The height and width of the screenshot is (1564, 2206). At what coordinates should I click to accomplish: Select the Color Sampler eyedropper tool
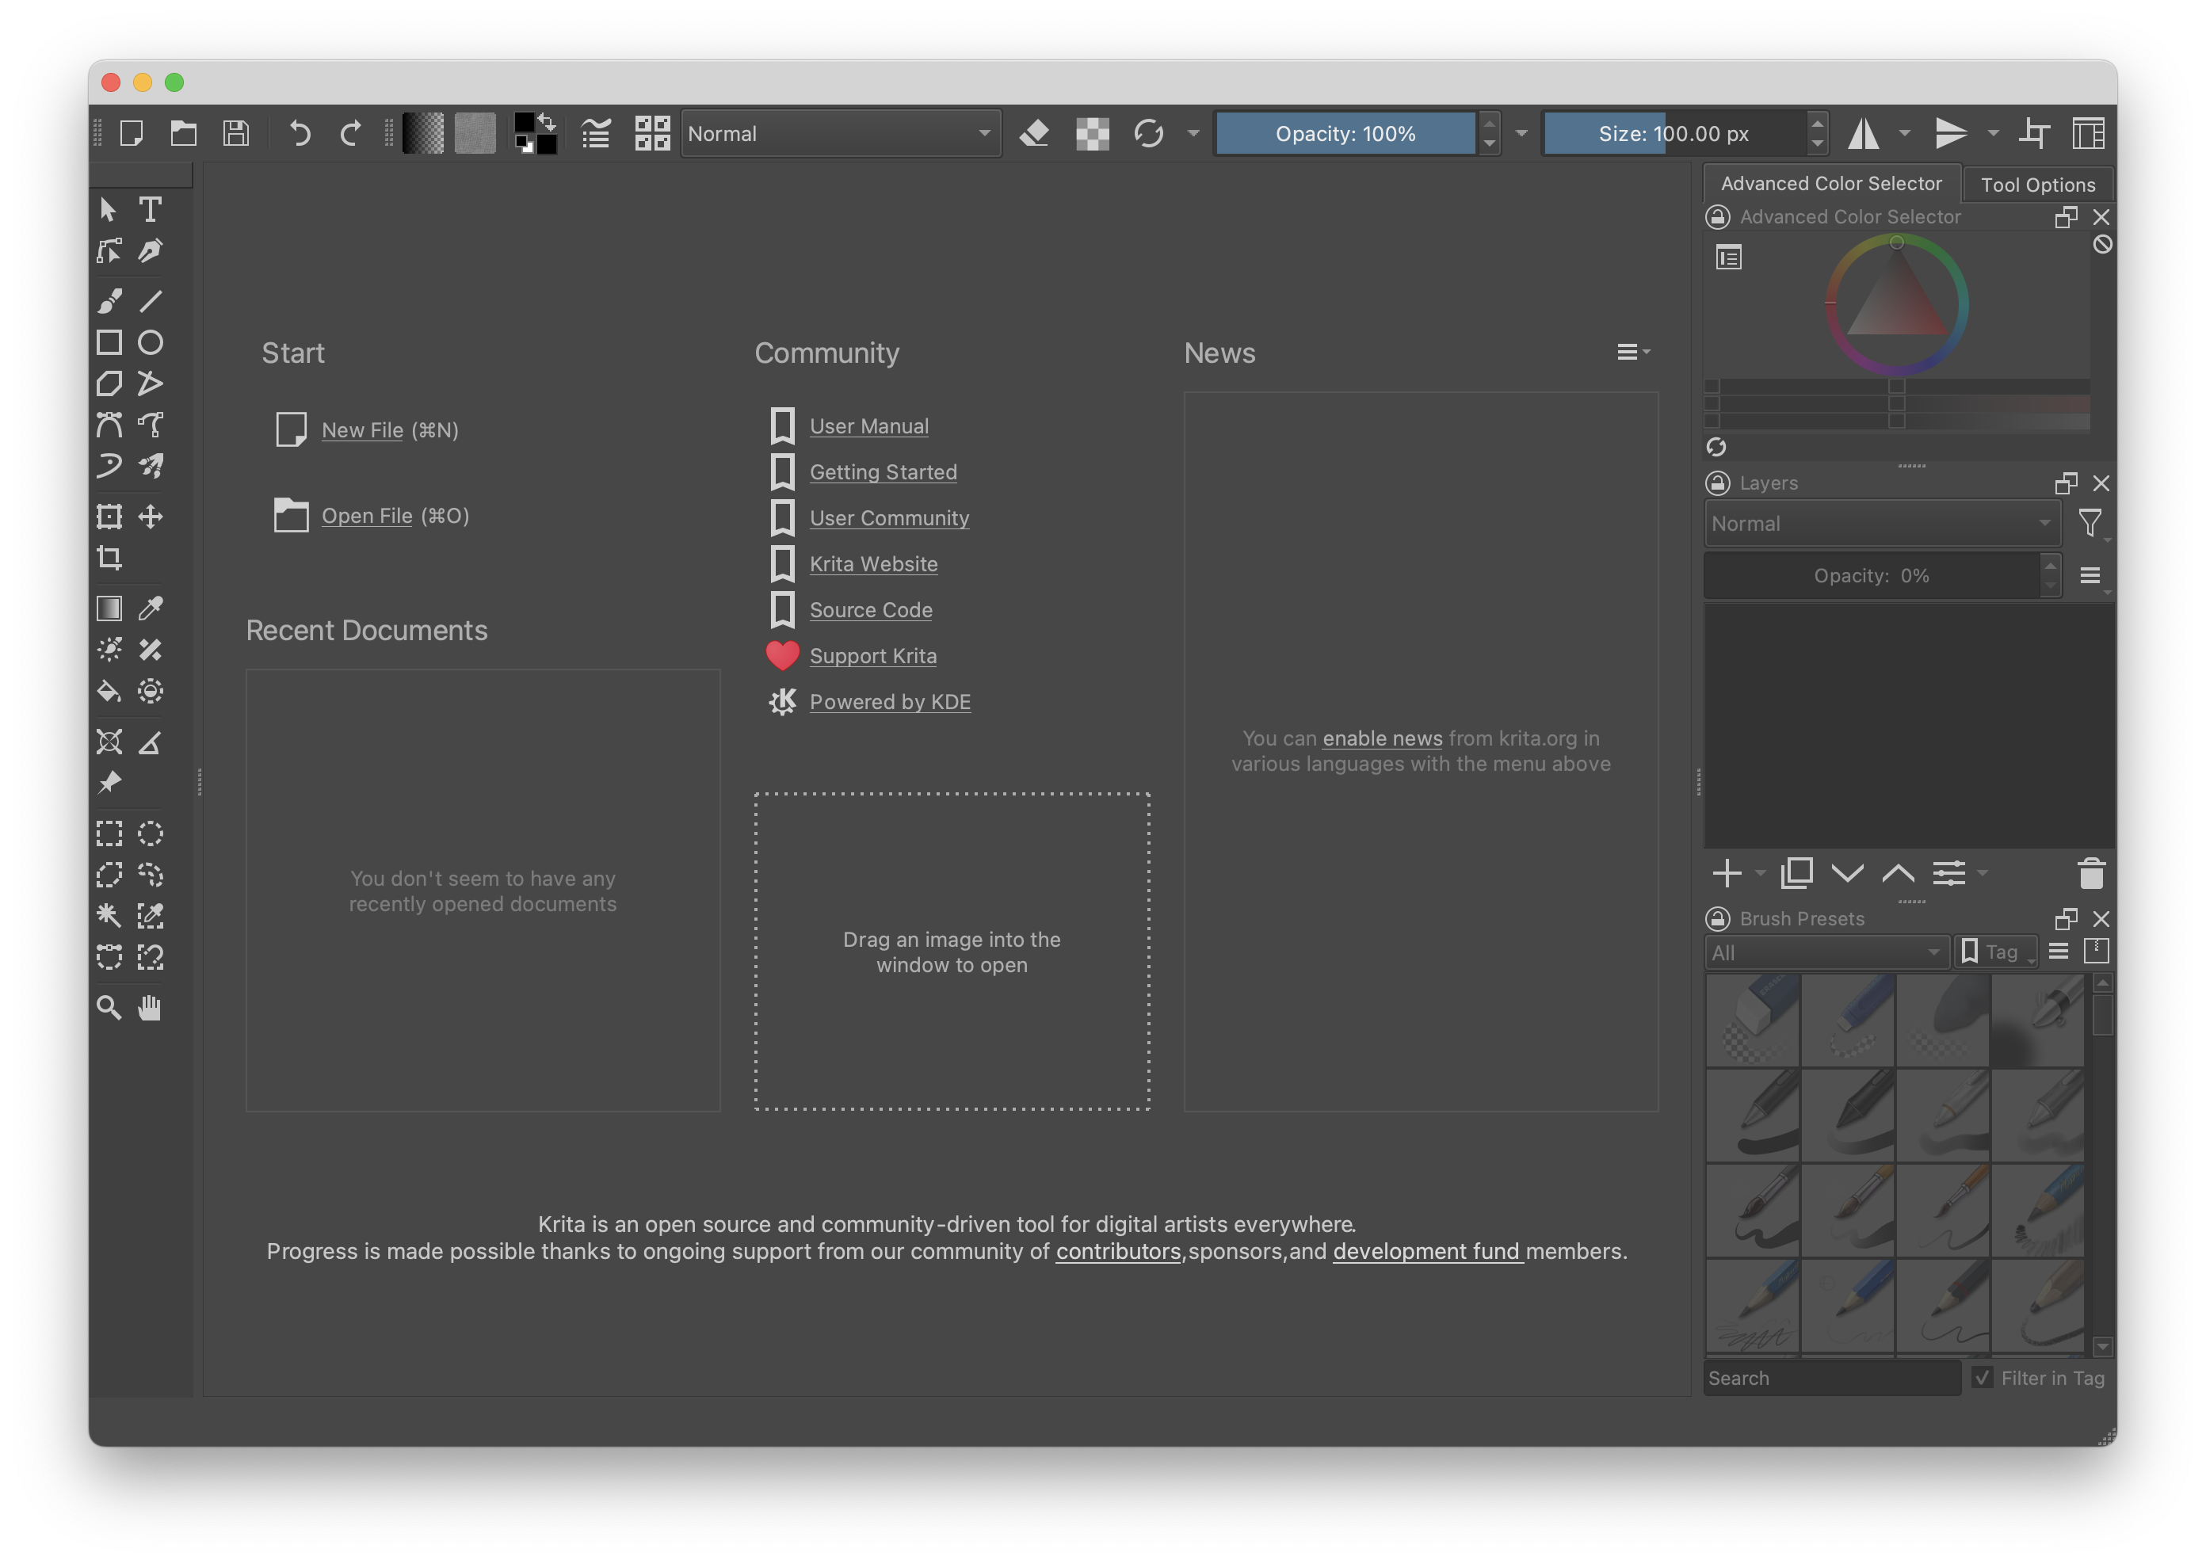[x=151, y=608]
